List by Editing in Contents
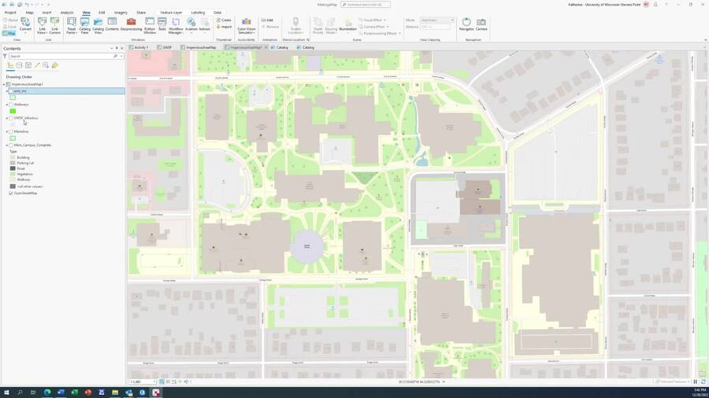Image resolution: width=709 pixels, height=398 pixels. (x=37, y=65)
